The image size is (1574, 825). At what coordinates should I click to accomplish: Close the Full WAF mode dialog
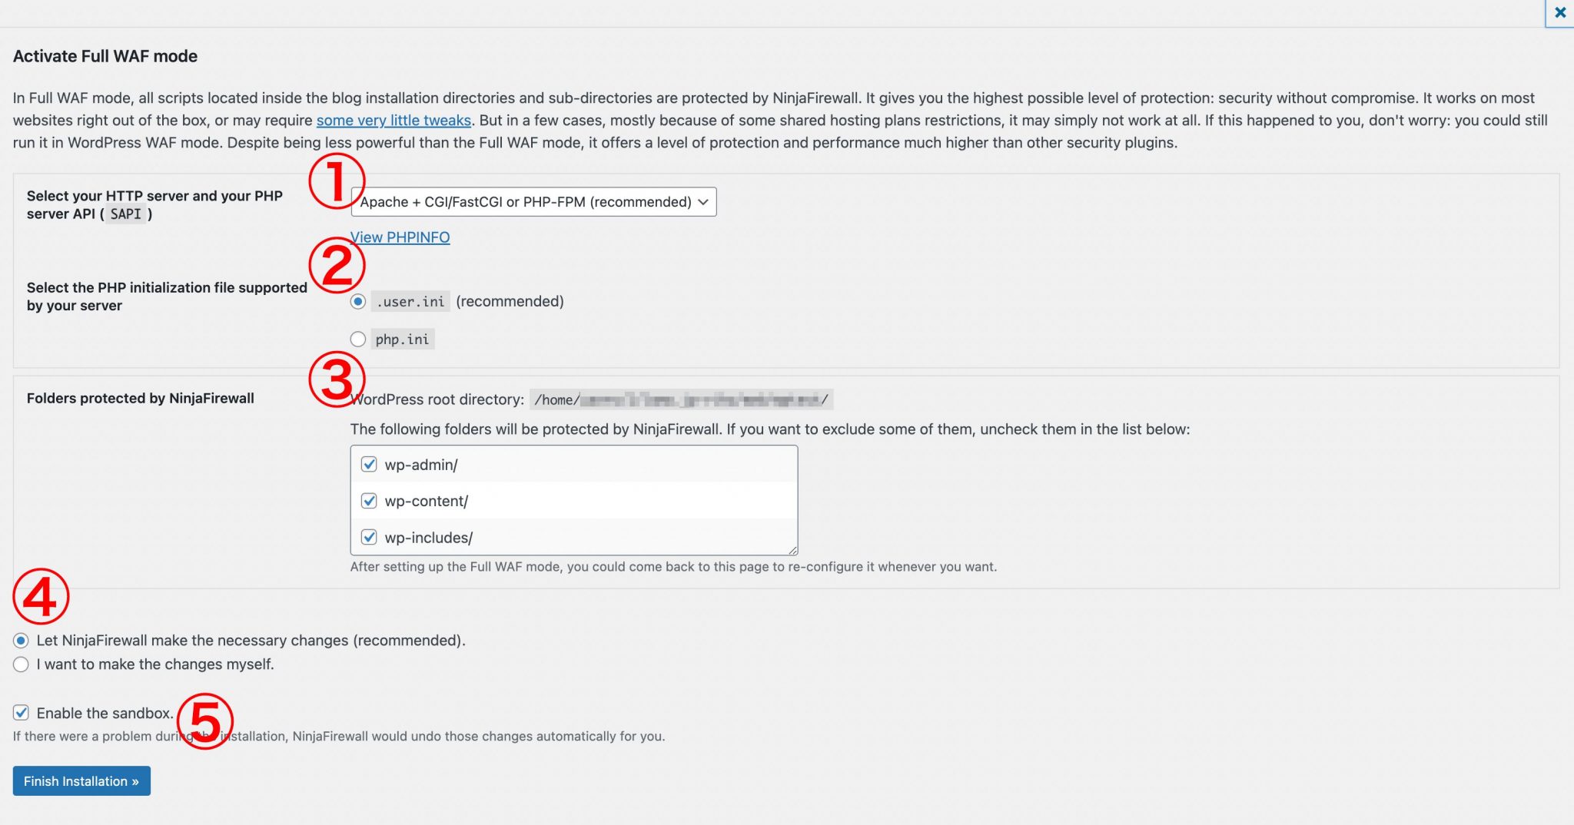[1559, 12]
